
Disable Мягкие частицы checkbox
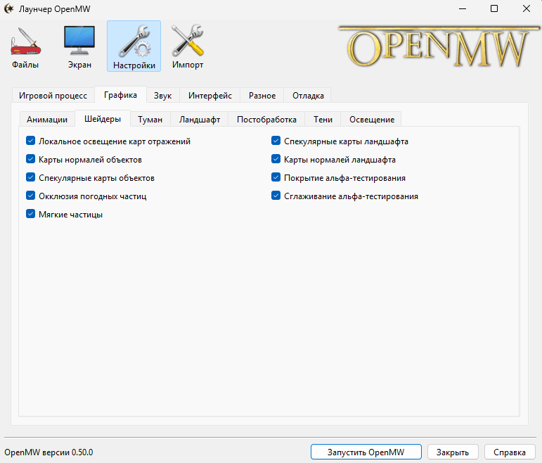tap(30, 214)
